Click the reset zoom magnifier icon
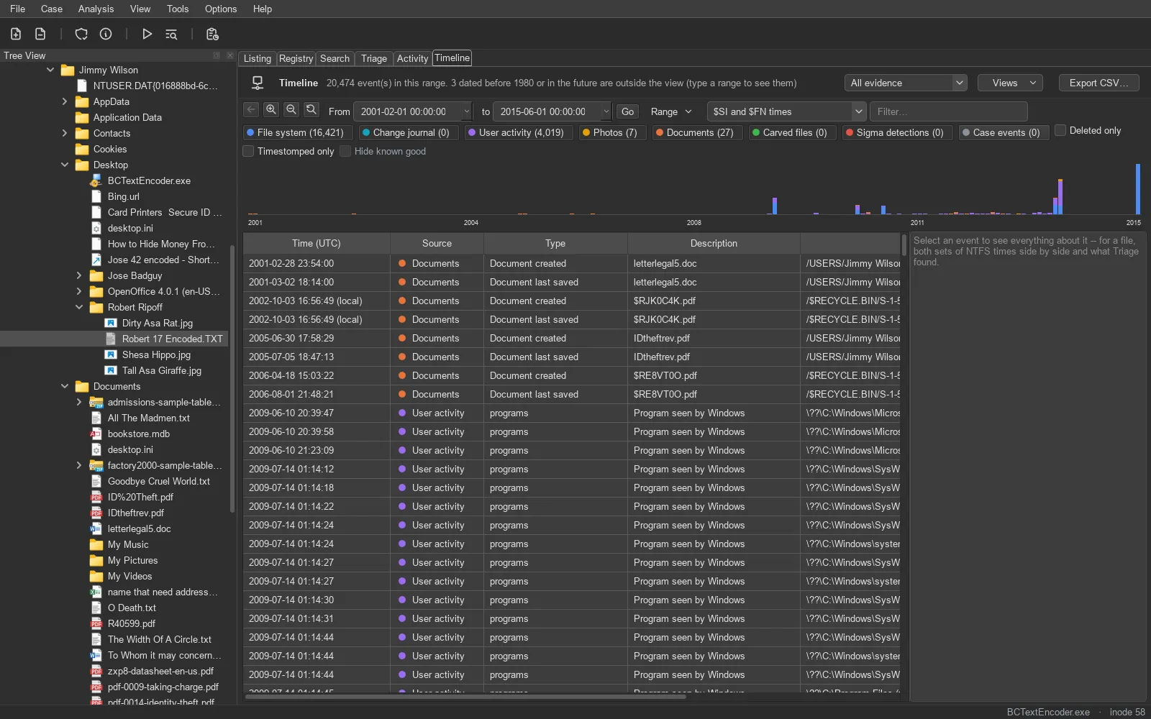1151x719 pixels. (311, 109)
